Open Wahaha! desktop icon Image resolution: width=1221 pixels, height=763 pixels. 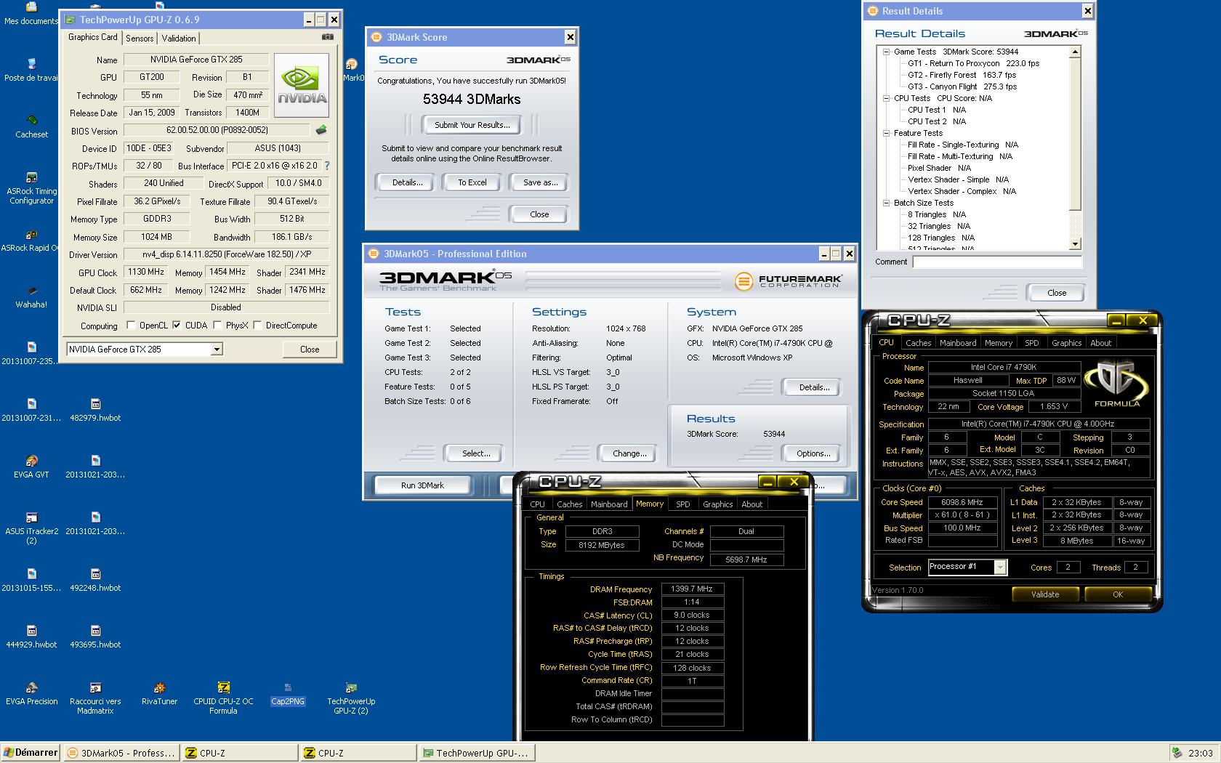point(31,296)
